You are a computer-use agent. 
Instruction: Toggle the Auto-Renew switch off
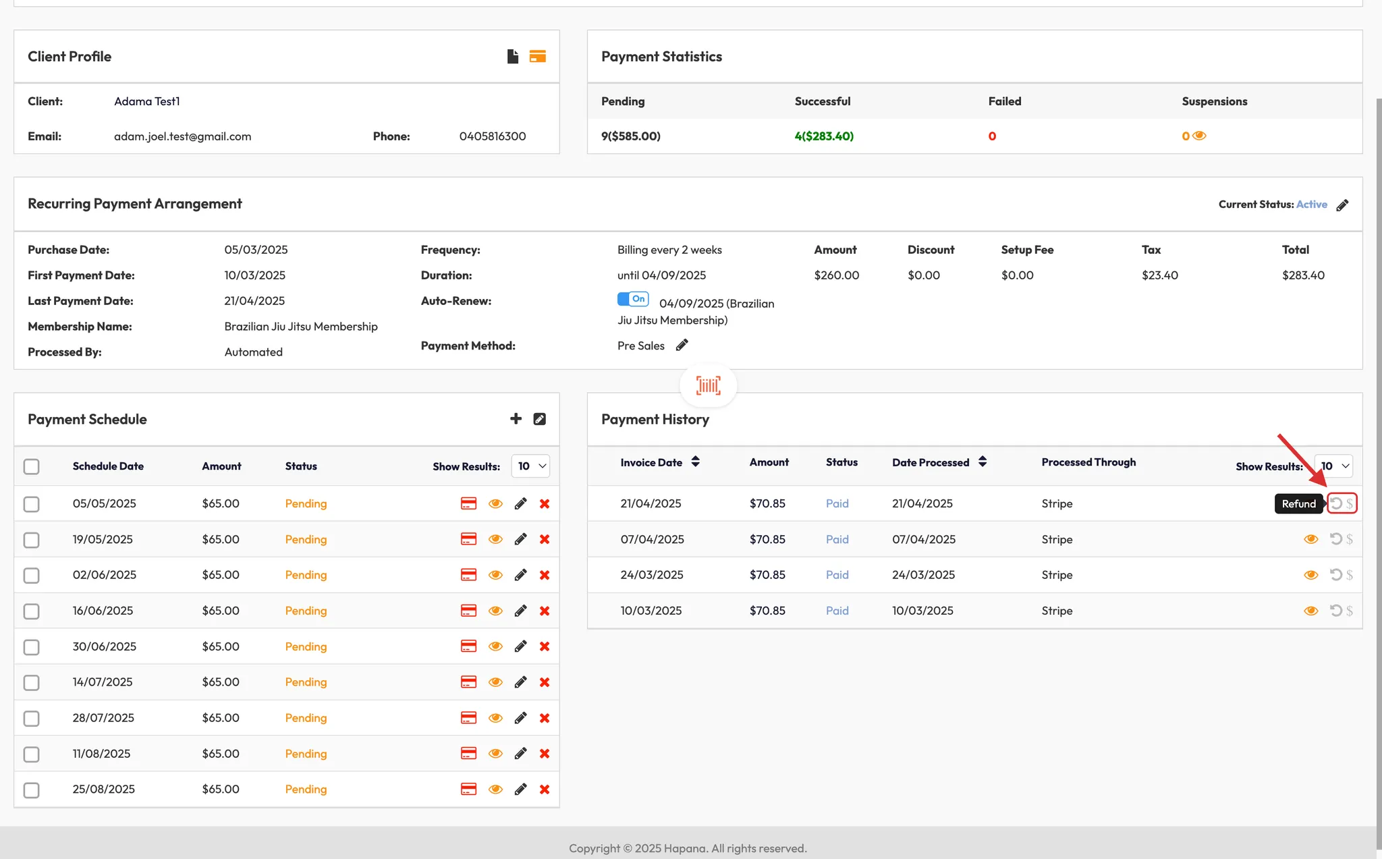[633, 299]
